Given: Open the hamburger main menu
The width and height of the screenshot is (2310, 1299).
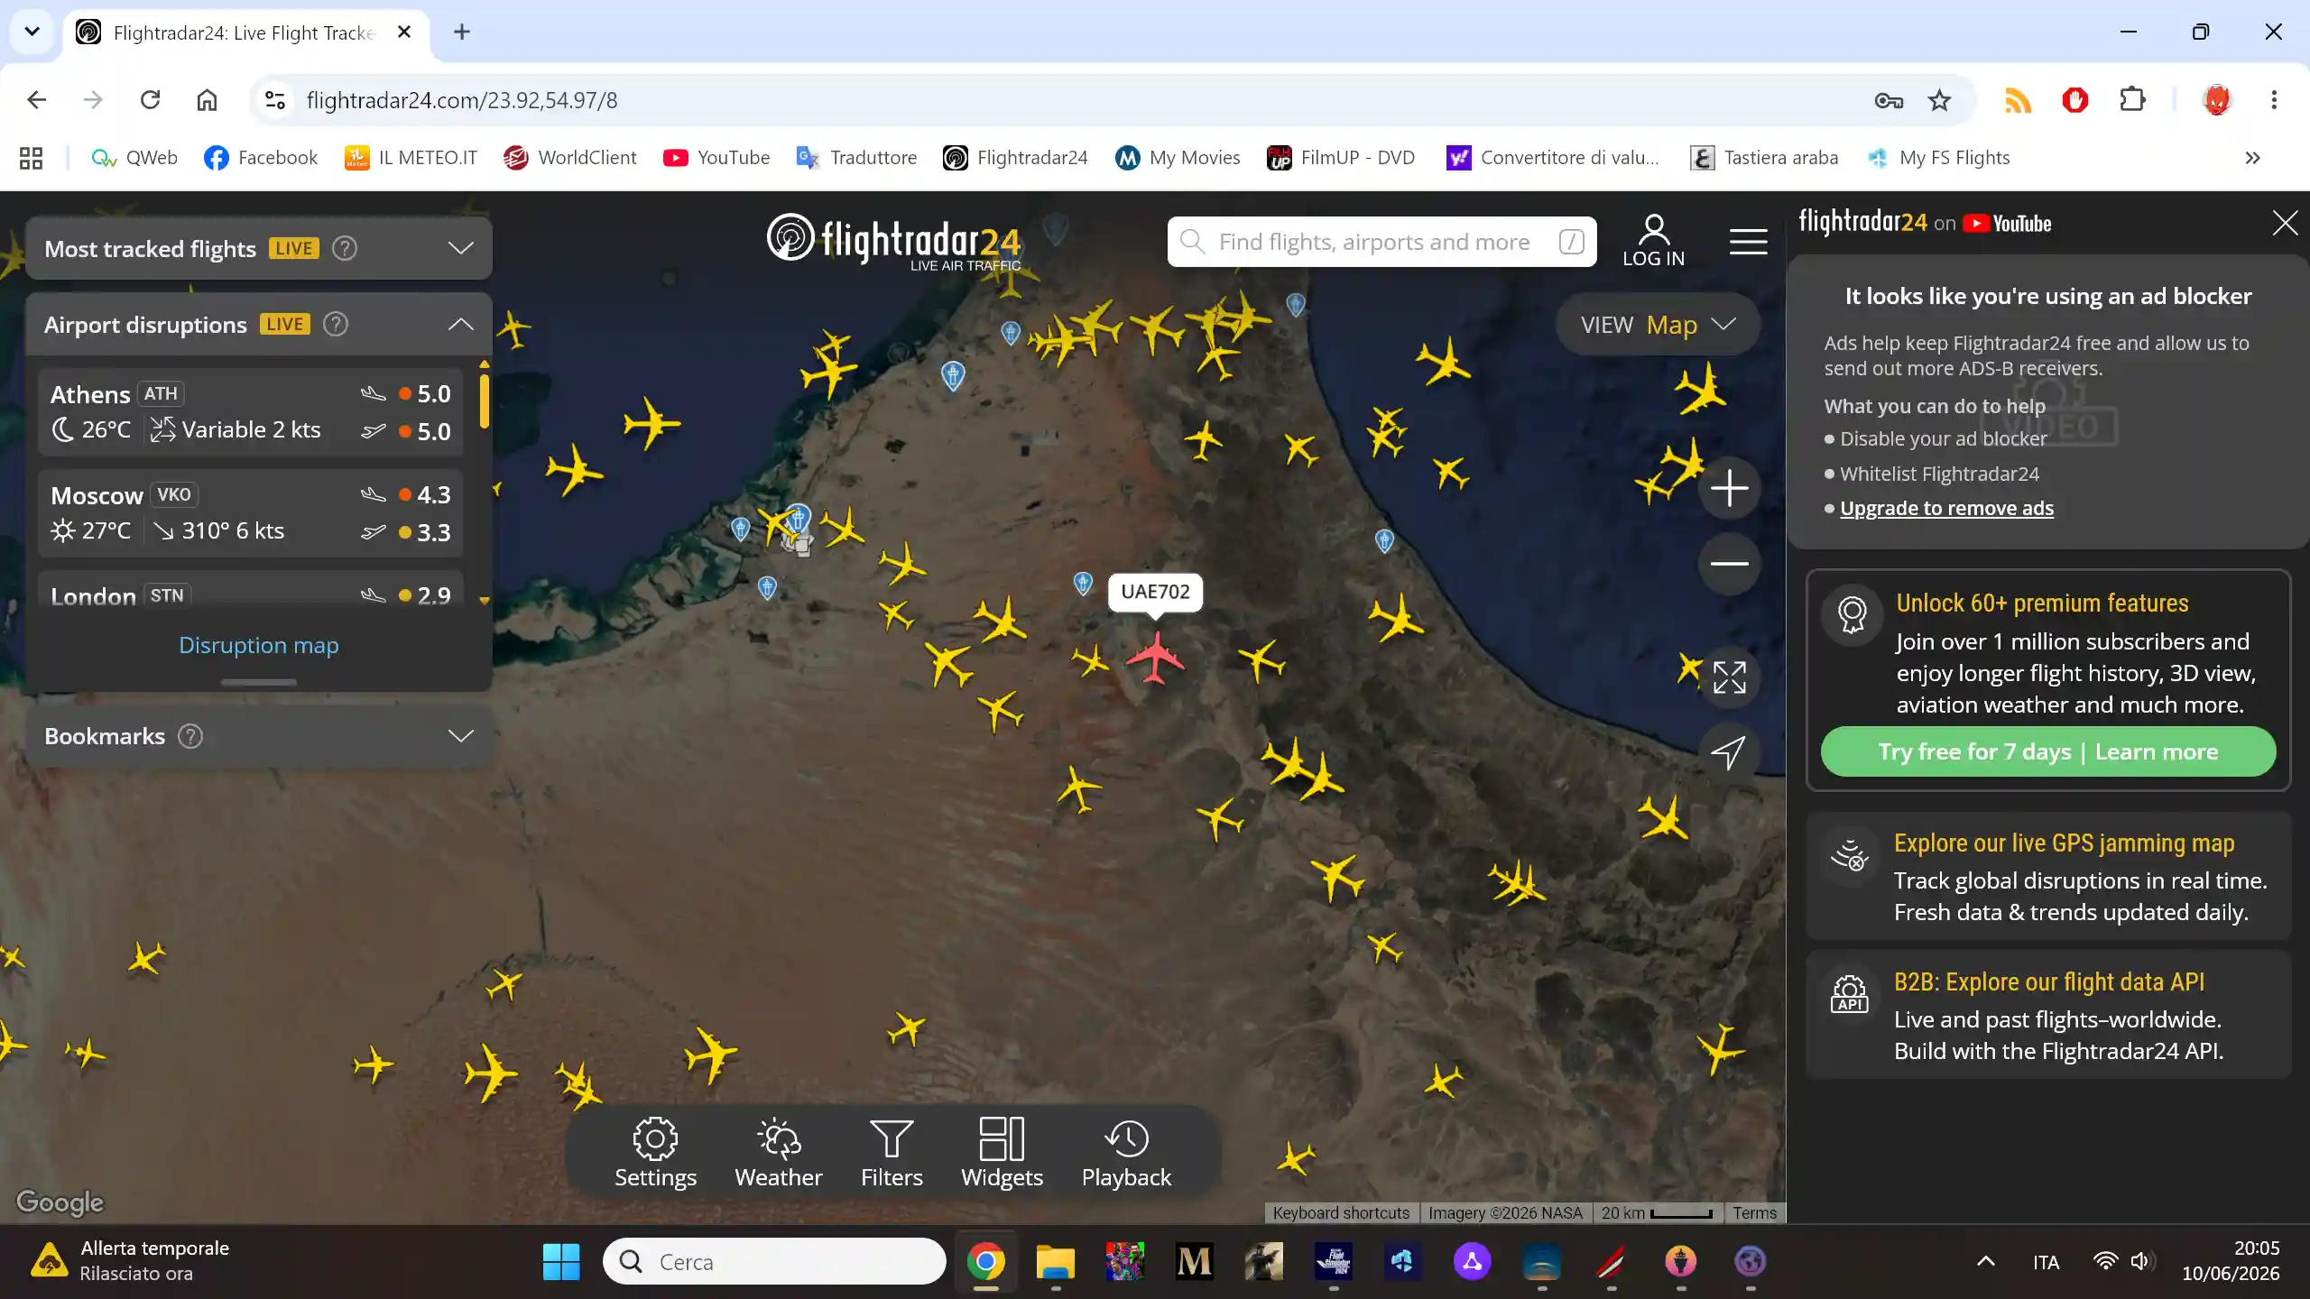Looking at the screenshot, I should point(1748,242).
